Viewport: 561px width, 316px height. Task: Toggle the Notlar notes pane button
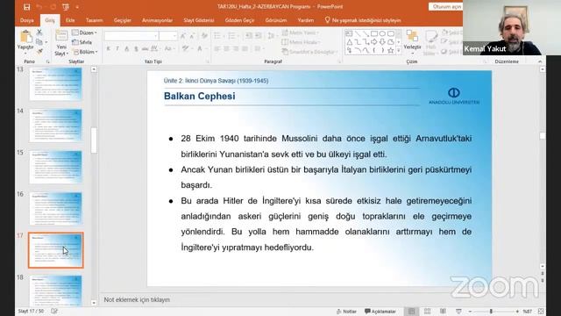(346, 312)
